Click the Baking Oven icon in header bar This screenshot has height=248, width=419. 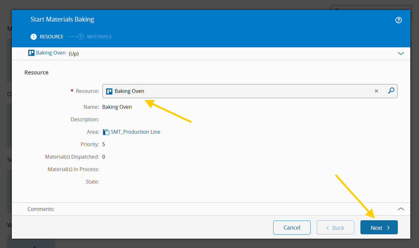point(31,53)
